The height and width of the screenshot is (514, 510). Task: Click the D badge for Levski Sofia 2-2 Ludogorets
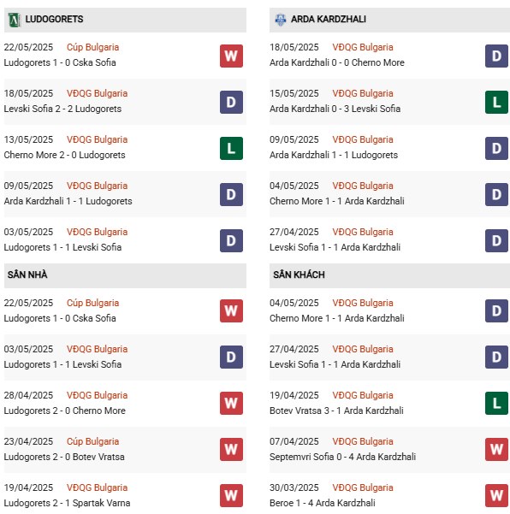(x=231, y=103)
